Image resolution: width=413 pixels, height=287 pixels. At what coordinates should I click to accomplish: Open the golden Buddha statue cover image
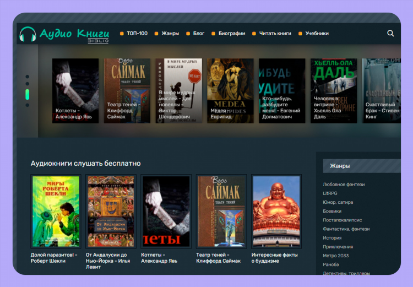276,212
